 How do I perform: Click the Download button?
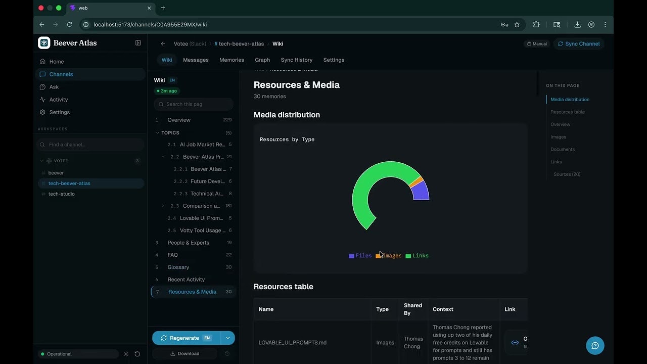coord(184,354)
